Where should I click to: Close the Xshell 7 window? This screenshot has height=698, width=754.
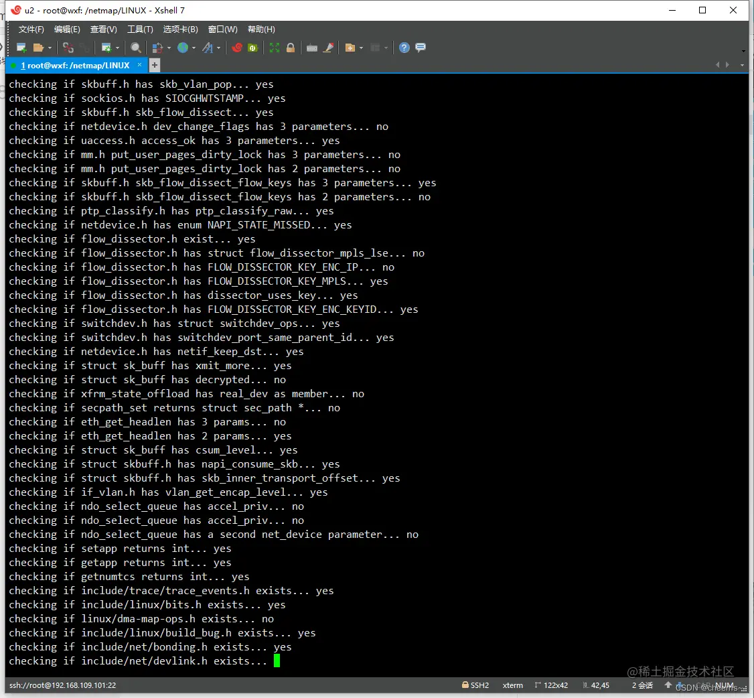733,10
